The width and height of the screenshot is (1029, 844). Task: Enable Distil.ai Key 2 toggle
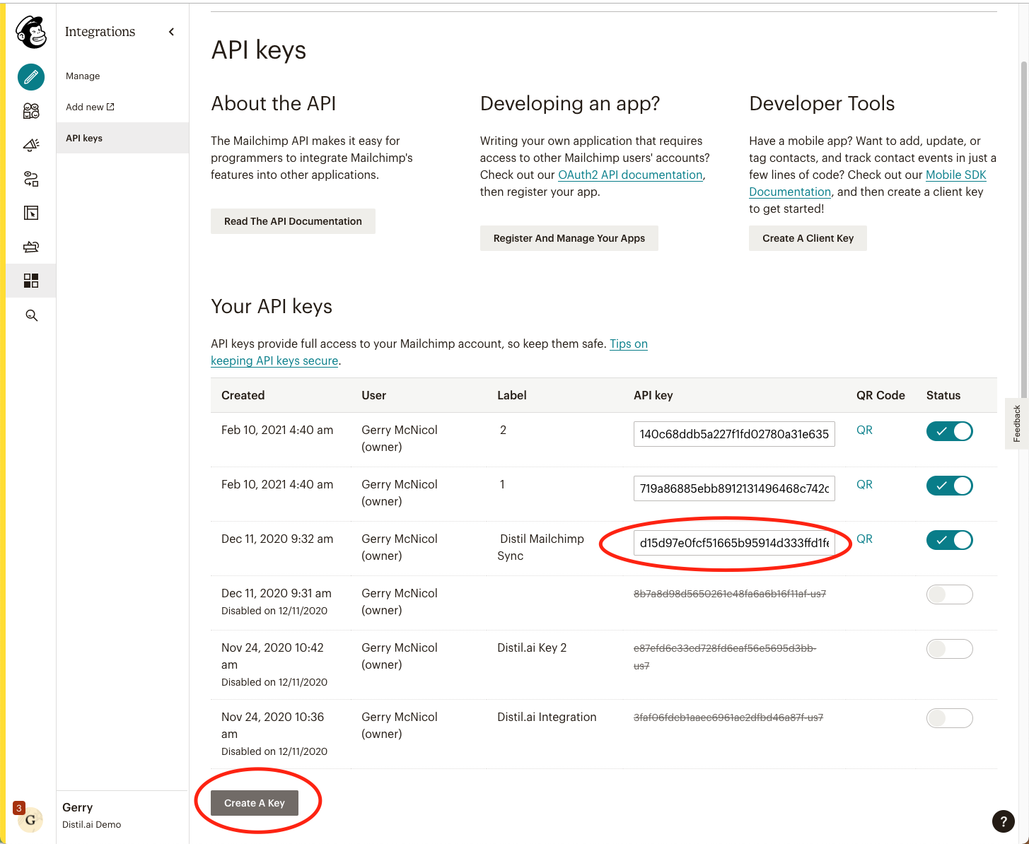[950, 649]
